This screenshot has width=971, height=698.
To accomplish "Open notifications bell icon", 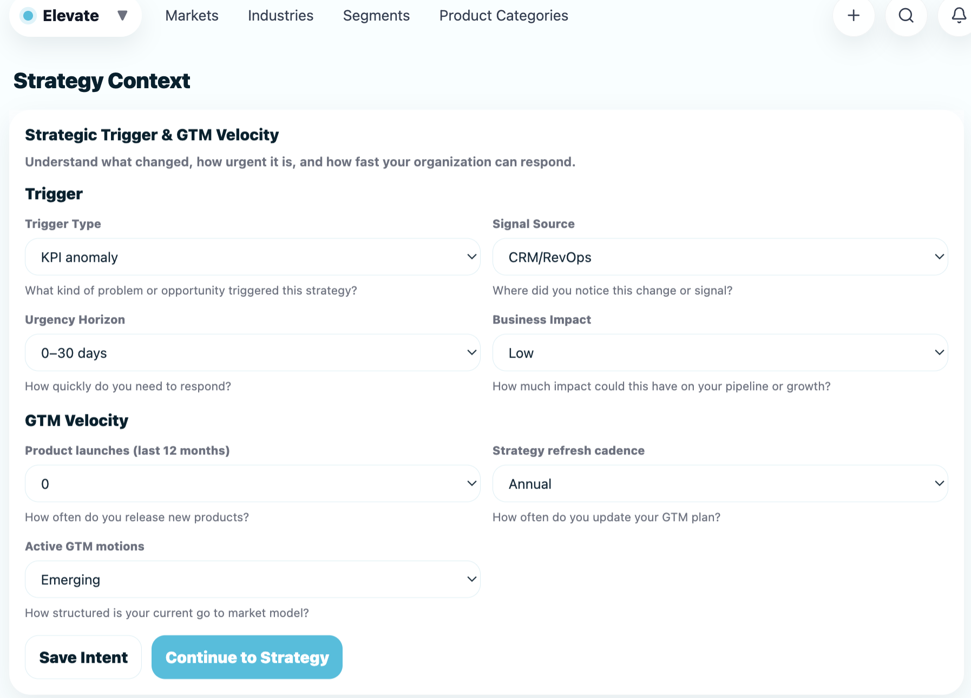I will point(959,16).
